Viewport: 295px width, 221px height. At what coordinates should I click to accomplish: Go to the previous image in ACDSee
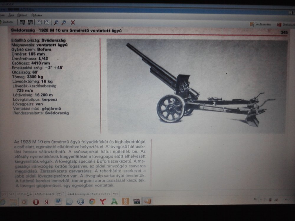pos(22,23)
